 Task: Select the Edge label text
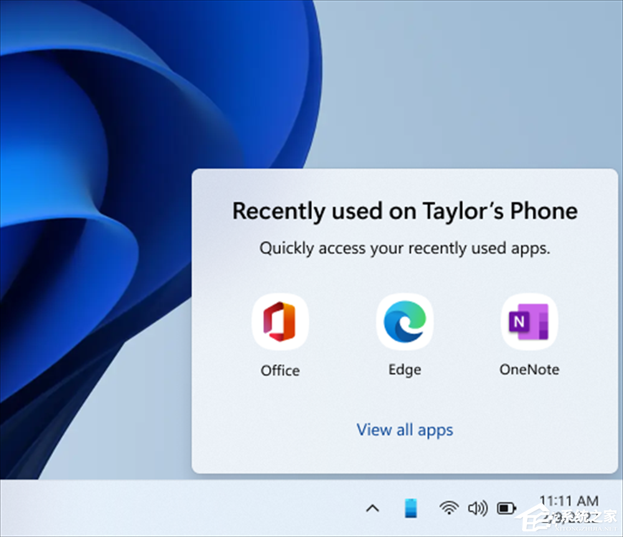tap(405, 370)
